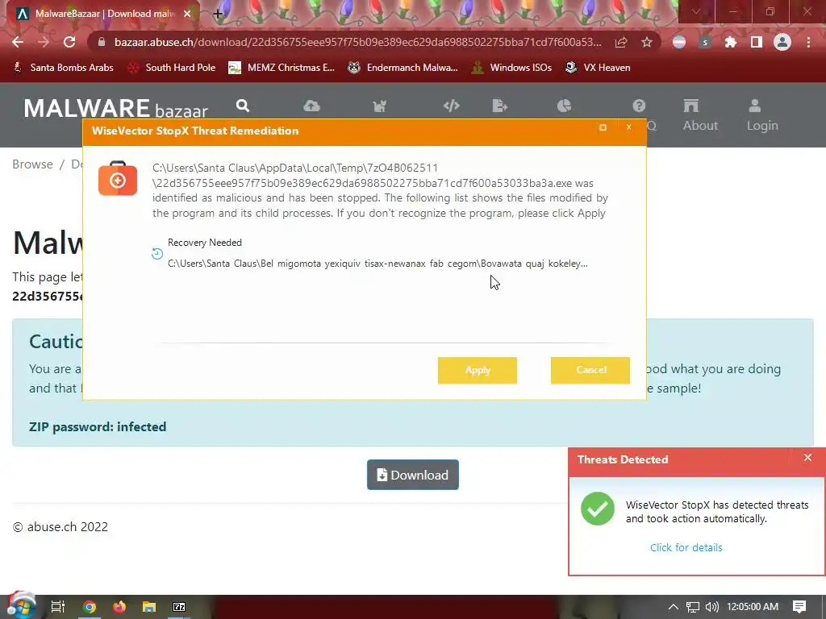Open the API code icon in nav bar
The image size is (826, 619).
point(452,106)
